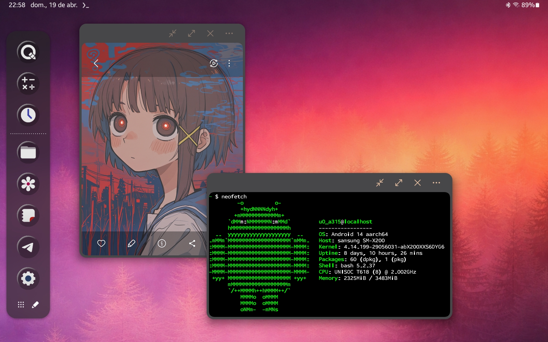548x342 pixels.
Task: Favorite the image with heart icon
Action: (101, 243)
